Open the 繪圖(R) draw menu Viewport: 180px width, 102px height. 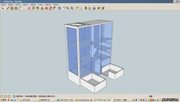[33, 5]
